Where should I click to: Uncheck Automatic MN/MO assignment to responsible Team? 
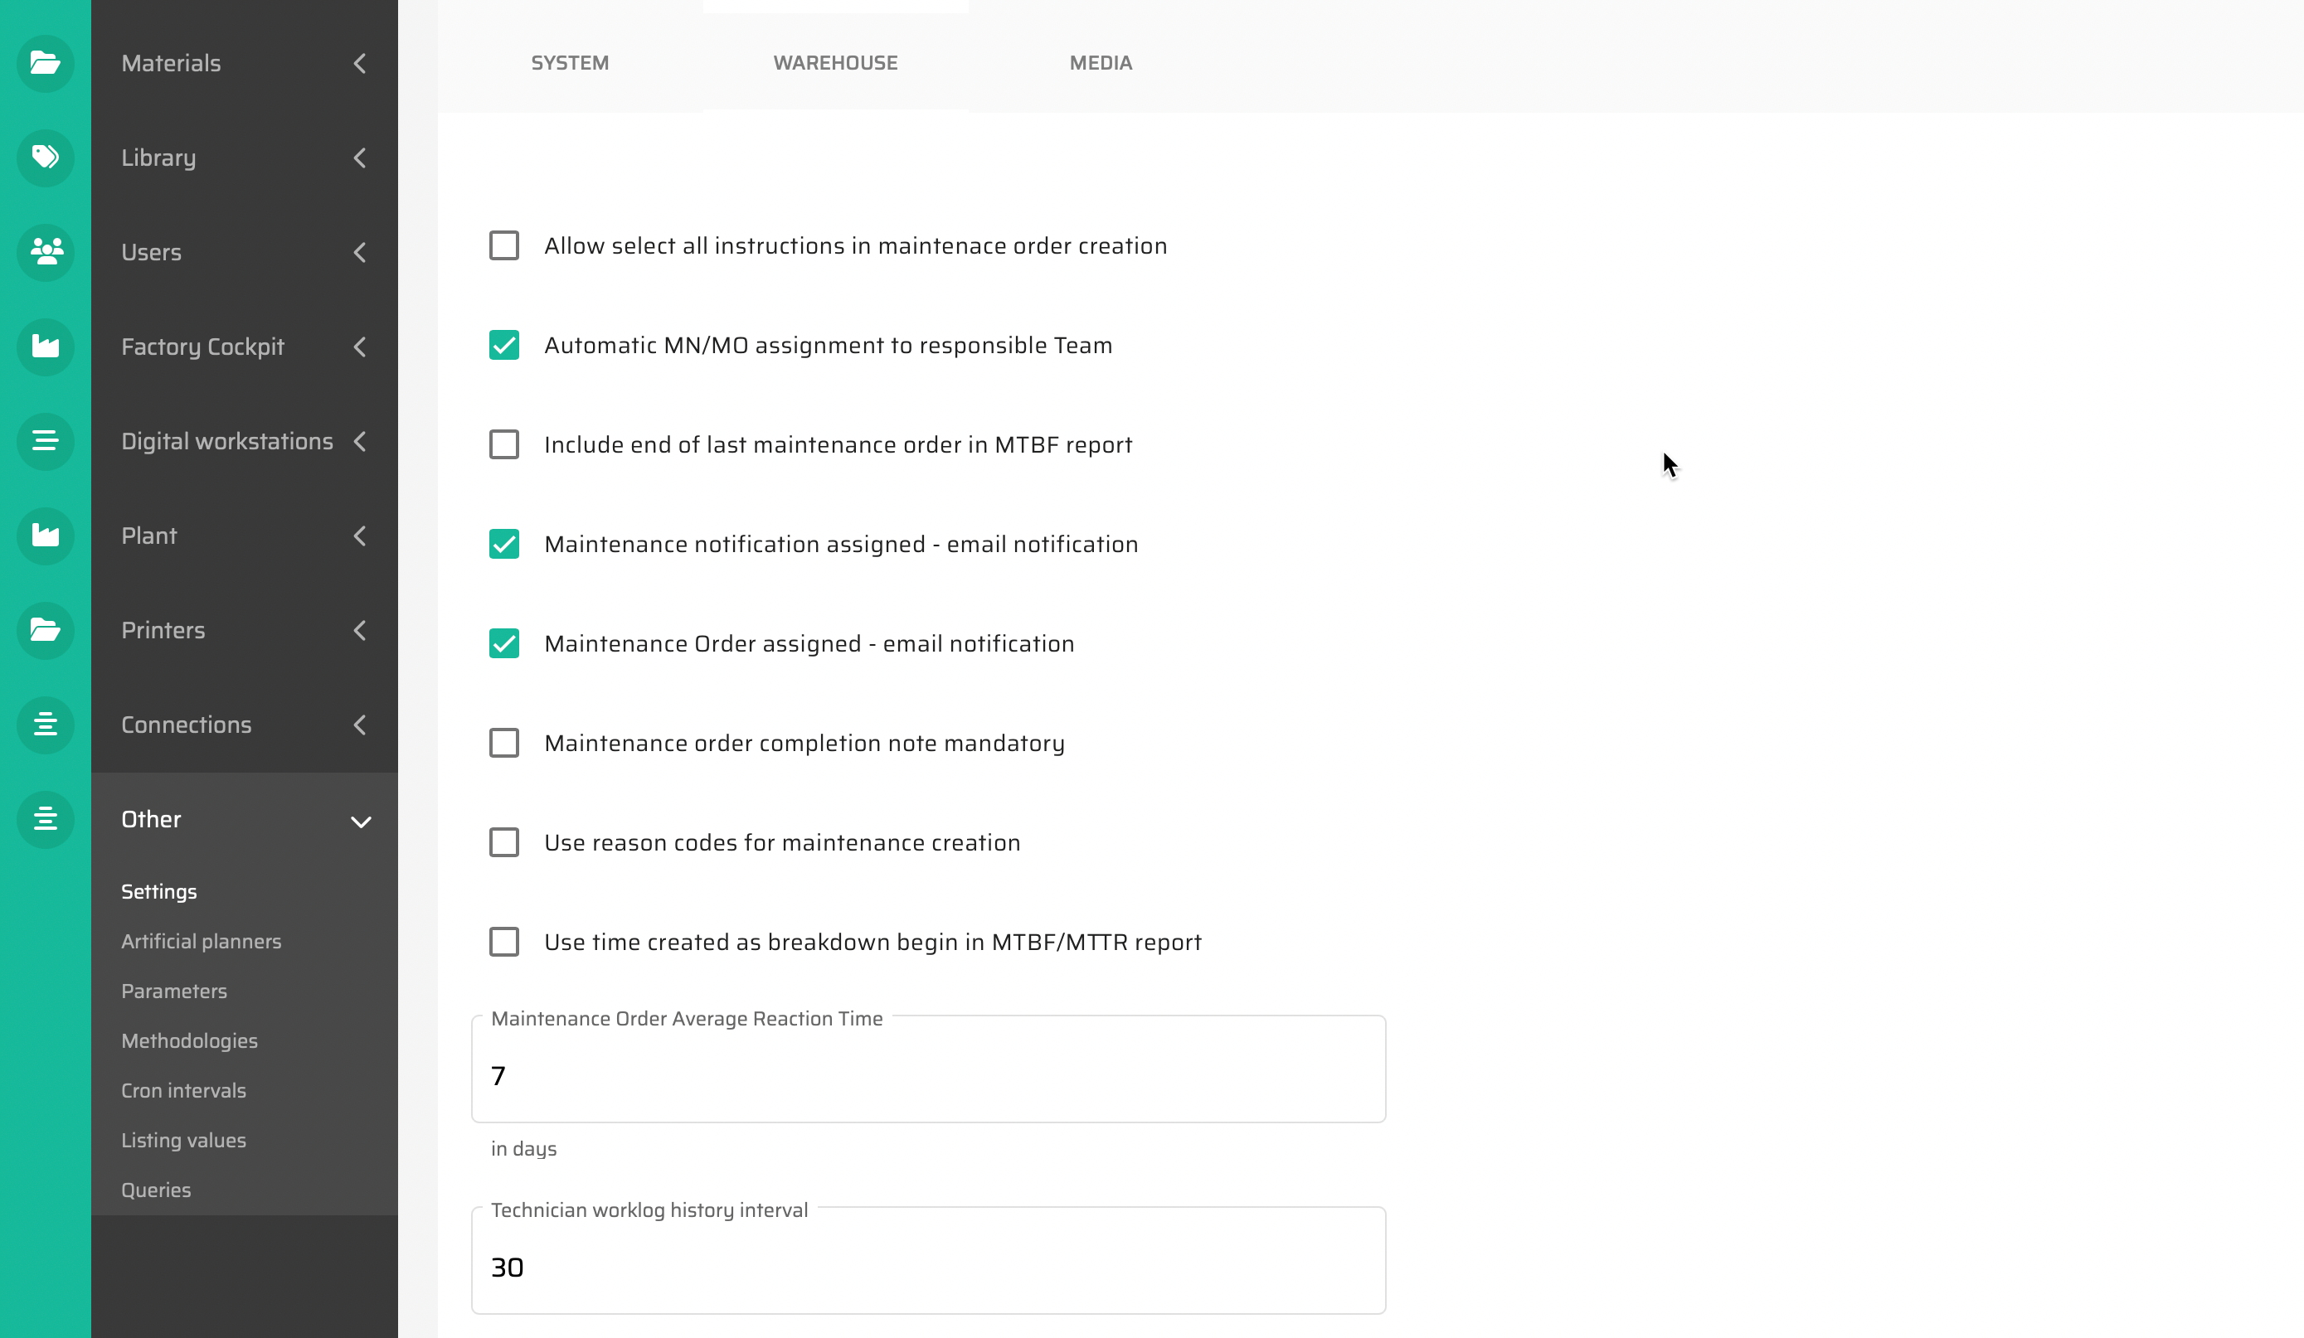503,346
